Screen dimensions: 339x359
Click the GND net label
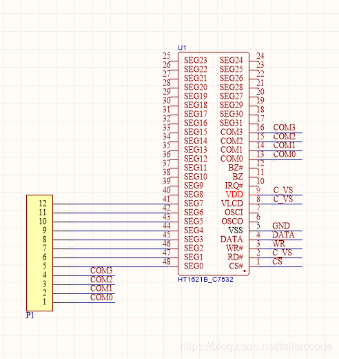(281, 226)
